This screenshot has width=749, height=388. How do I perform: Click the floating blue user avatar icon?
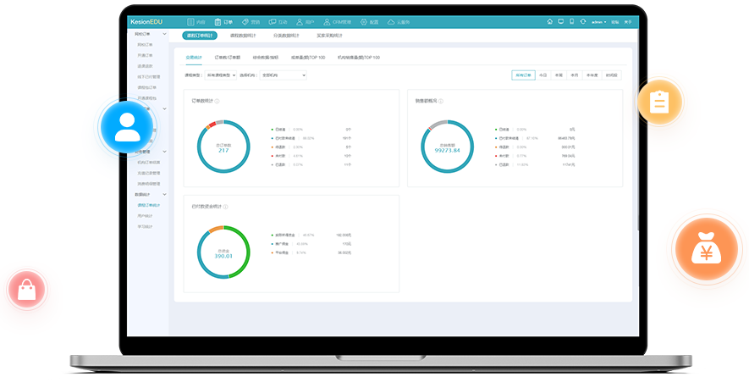(127, 126)
